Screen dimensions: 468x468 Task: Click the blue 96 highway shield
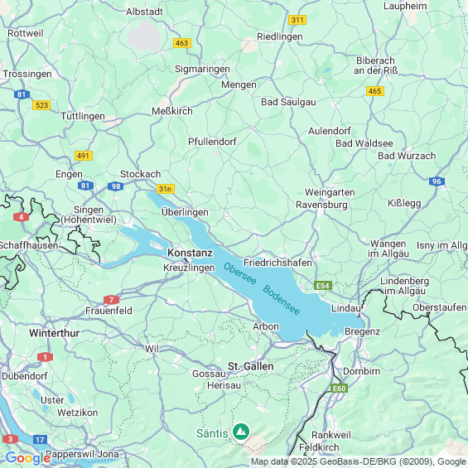coord(437,181)
